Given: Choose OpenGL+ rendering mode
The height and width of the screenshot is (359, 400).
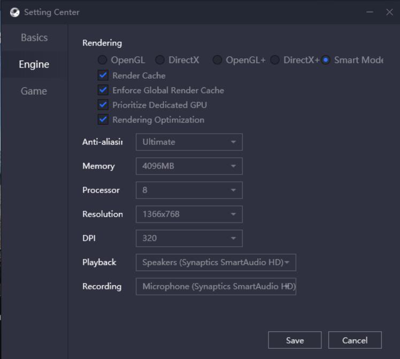Looking at the screenshot, I should coord(217,60).
